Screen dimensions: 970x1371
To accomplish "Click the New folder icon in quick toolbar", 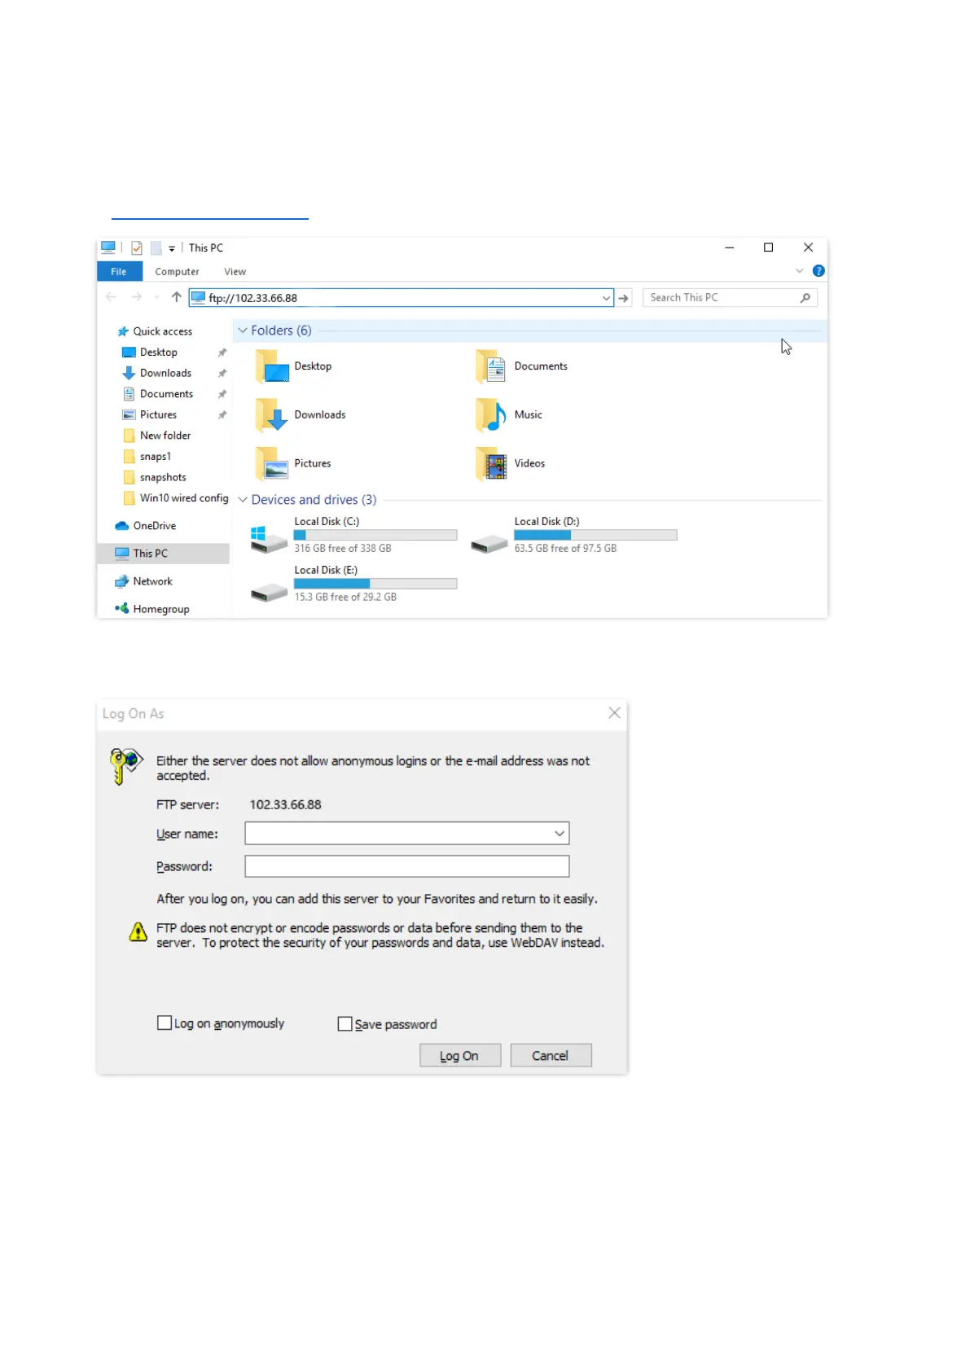I will coord(156,248).
